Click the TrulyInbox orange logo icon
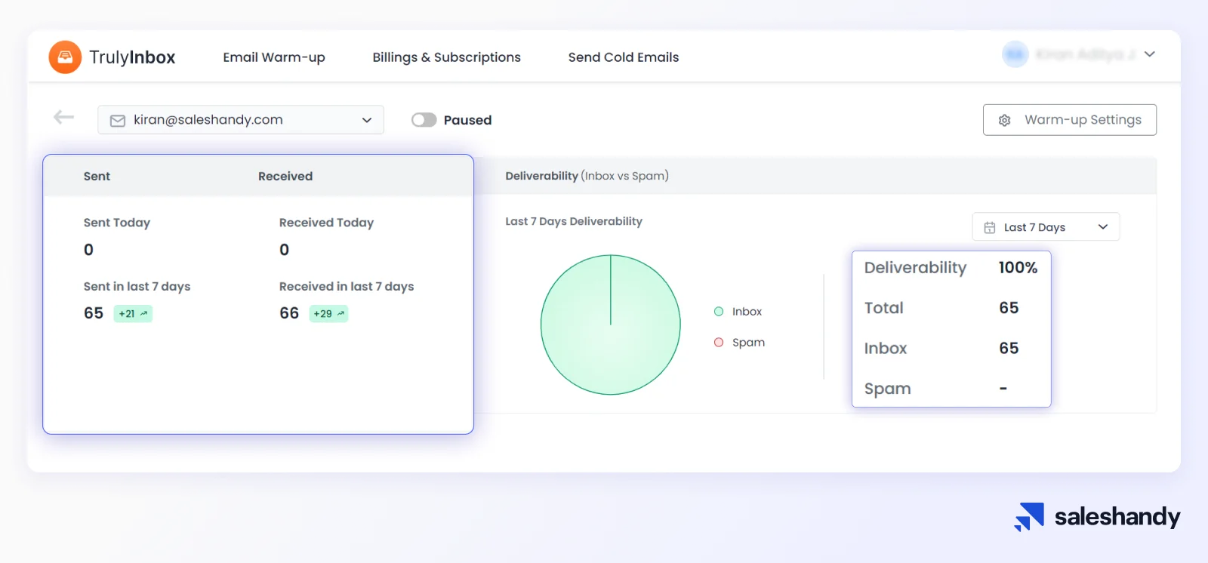The width and height of the screenshot is (1208, 563). coord(65,57)
